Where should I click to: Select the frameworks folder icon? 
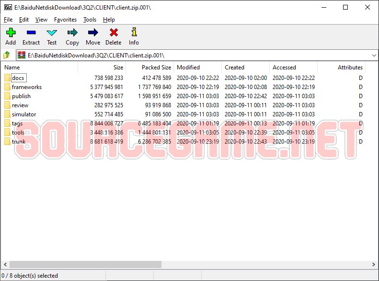(7, 87)
